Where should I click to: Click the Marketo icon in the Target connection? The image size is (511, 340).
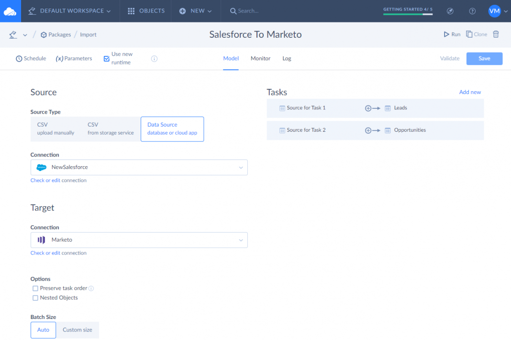tap(41, 240)
